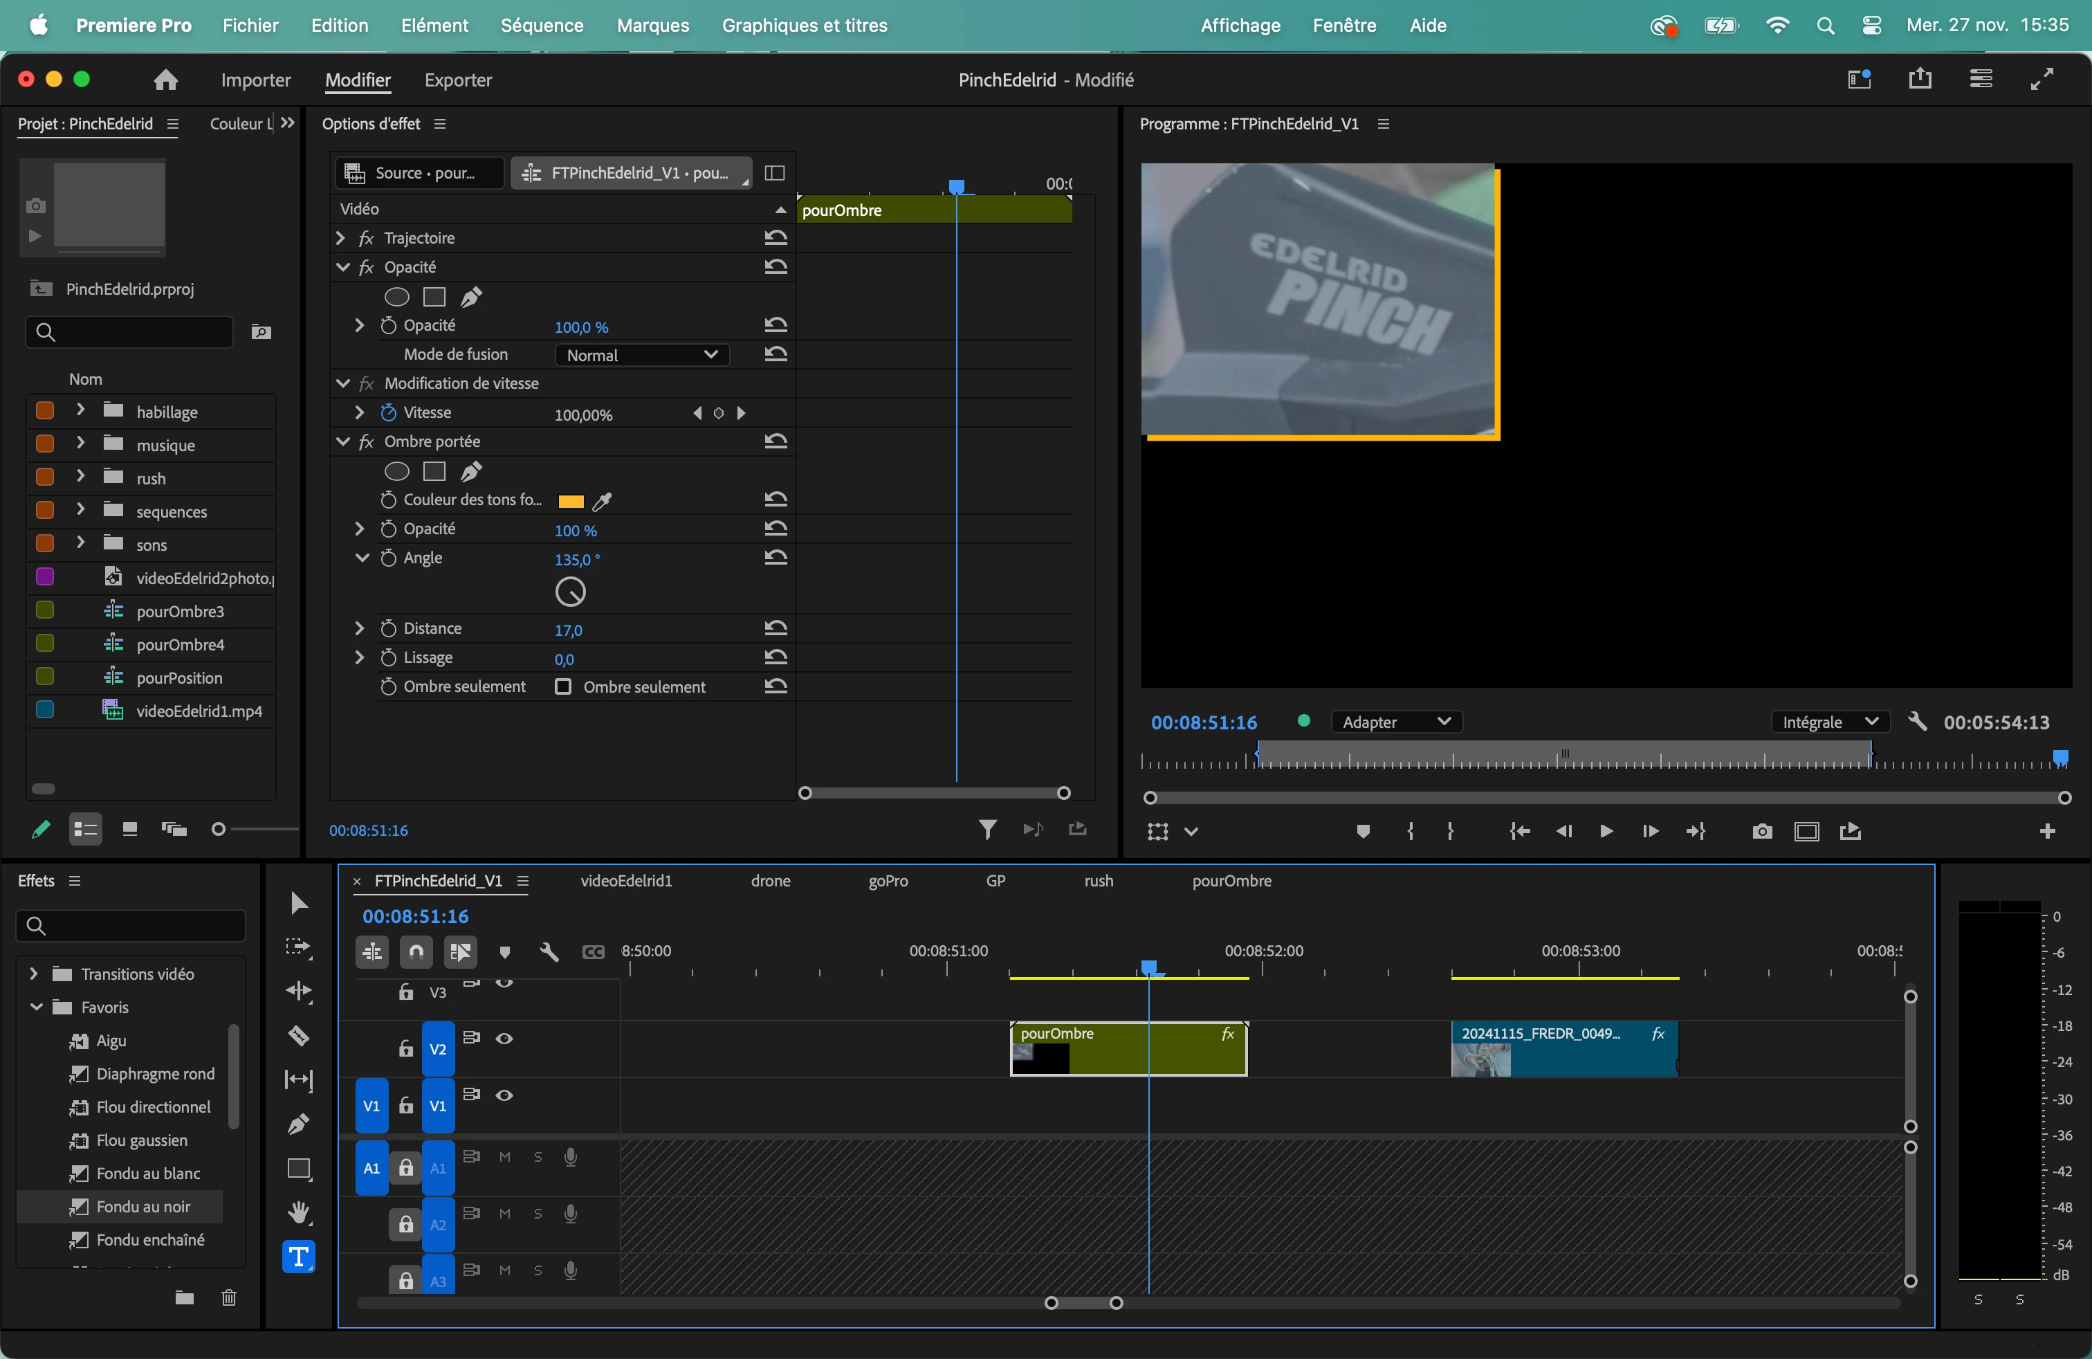Click the Export Frame camera icon
This screenshot has width=2092, height=1359.
pyautogui.click(x=1761, y=832)
